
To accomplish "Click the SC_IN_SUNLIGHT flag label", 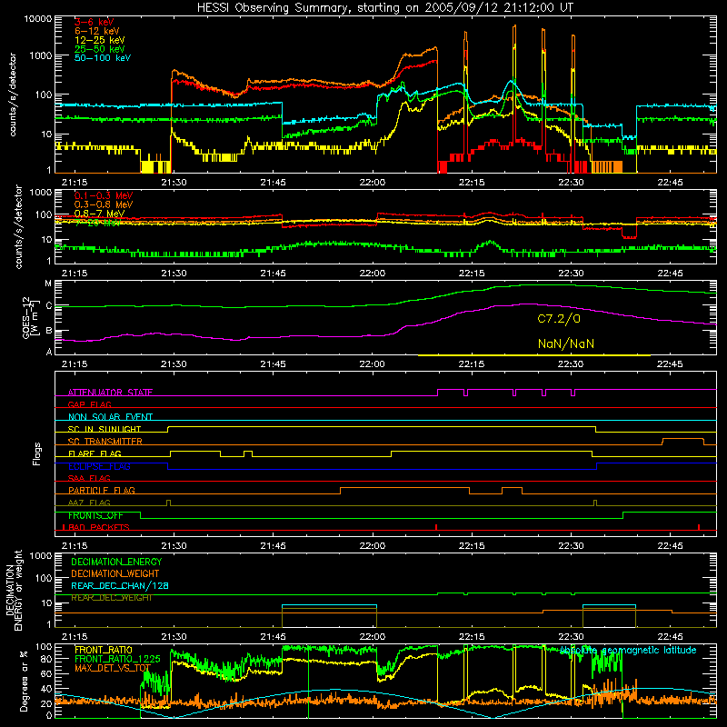I will [105, 429].
